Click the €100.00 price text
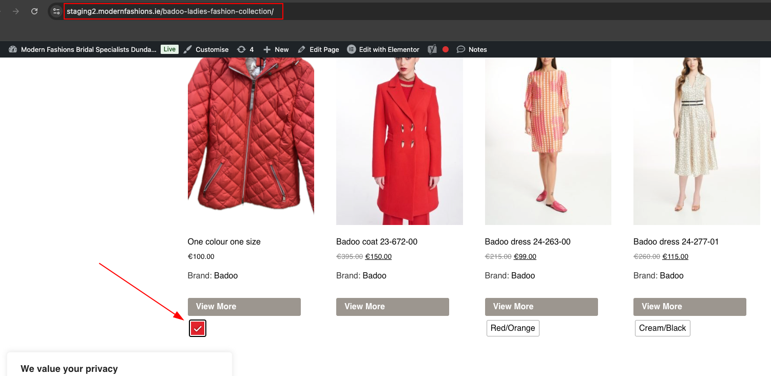This screenshot has height=376, width=771. click(x=201, y=256)
